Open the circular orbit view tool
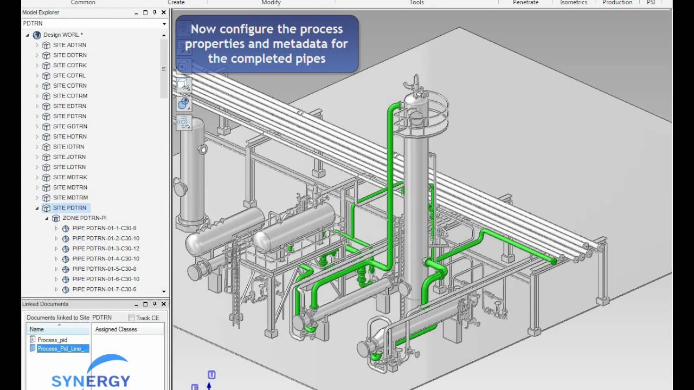 [x=183, y=122]
